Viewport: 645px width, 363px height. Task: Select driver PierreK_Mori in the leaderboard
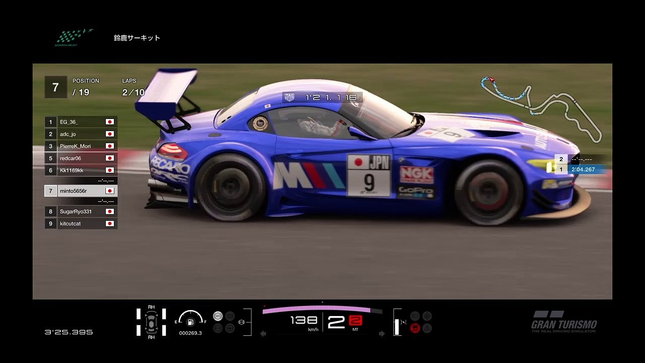(81, 146)
